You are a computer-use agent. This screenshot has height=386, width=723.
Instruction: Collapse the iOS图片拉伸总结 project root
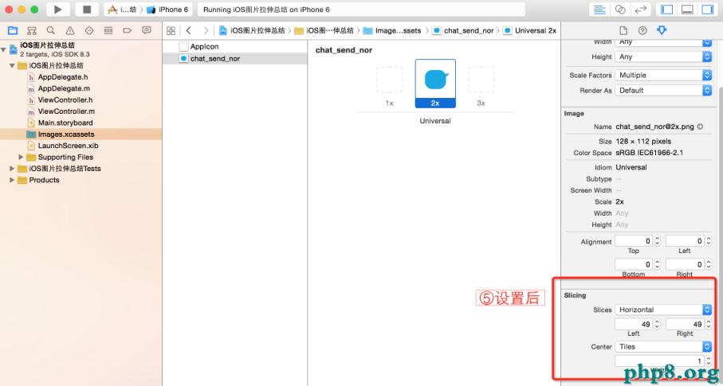tap(4, 49)
